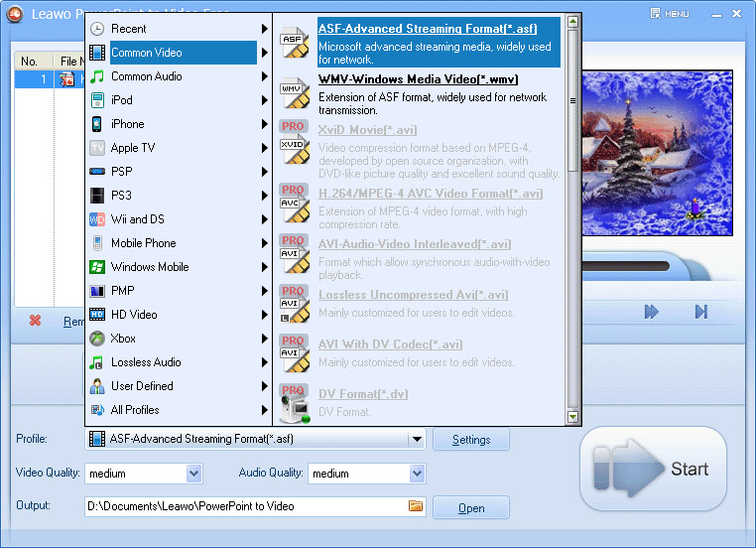Click the HD Video icon
Screen dimensions: 756x548
click(97, 315)
